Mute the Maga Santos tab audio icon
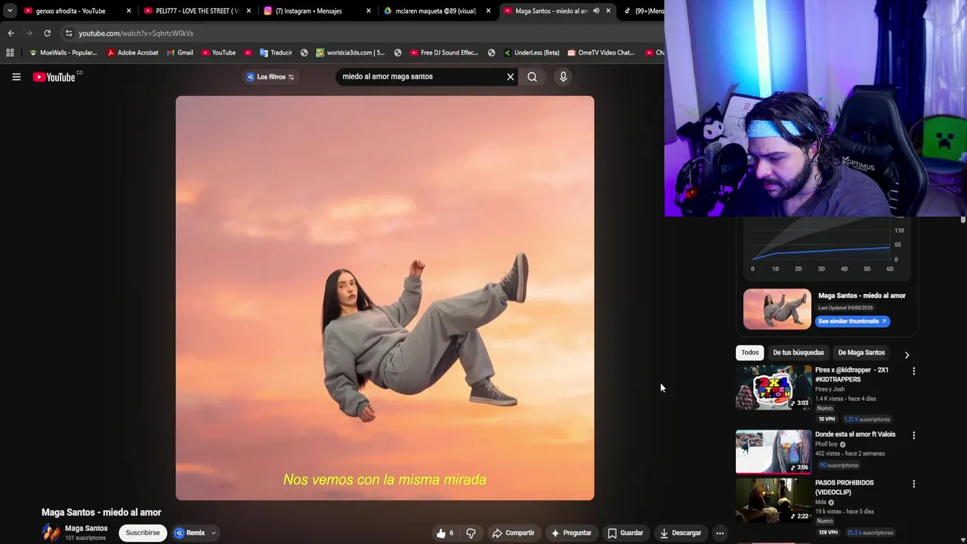Image resolution: width=967 pixels, height=544 pixels. (x=596, y=11)
